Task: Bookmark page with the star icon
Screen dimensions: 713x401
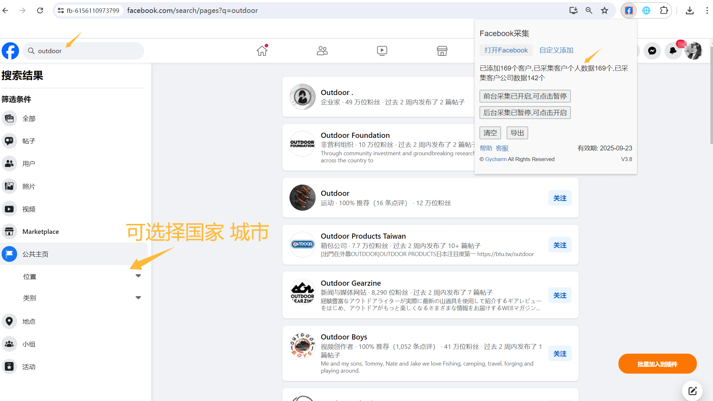Action: 605,11
